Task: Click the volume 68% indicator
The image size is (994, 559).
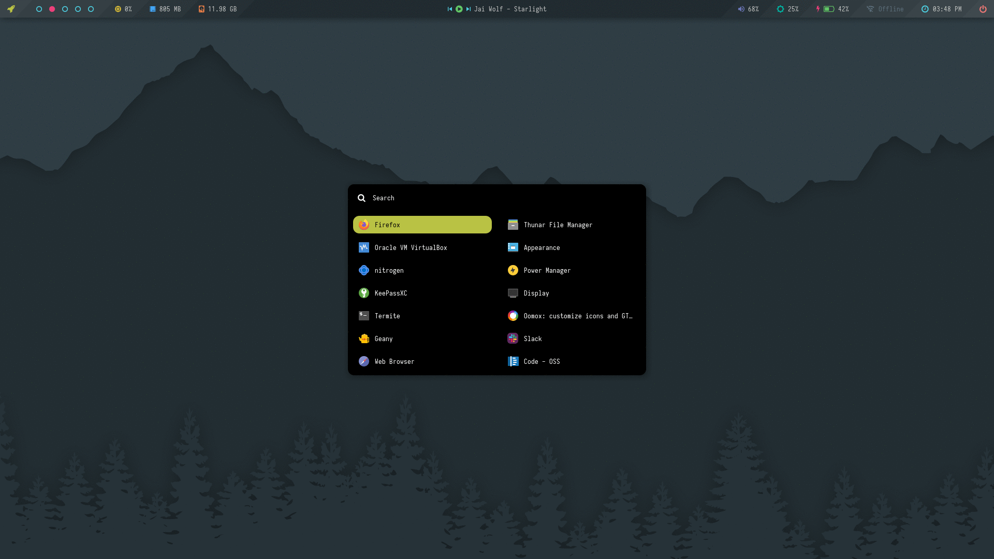Action: point(748,9)
